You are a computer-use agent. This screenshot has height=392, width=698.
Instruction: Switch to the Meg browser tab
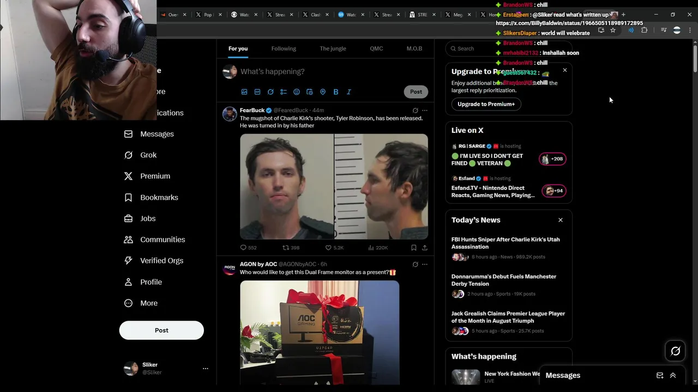click(x=458, y=15)
